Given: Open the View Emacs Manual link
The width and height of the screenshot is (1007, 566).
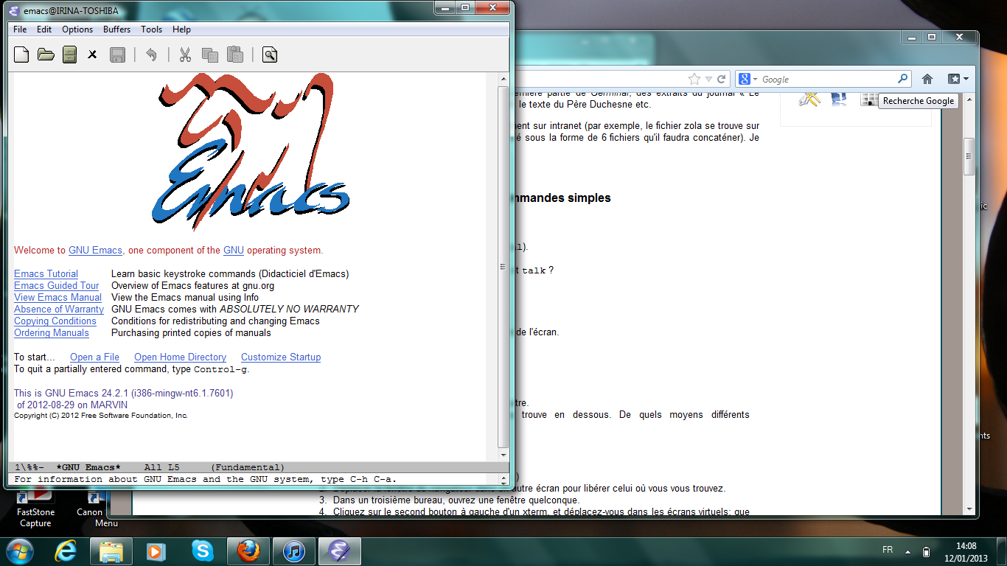Looking at the screenshot, I should [x=58, y=297].
